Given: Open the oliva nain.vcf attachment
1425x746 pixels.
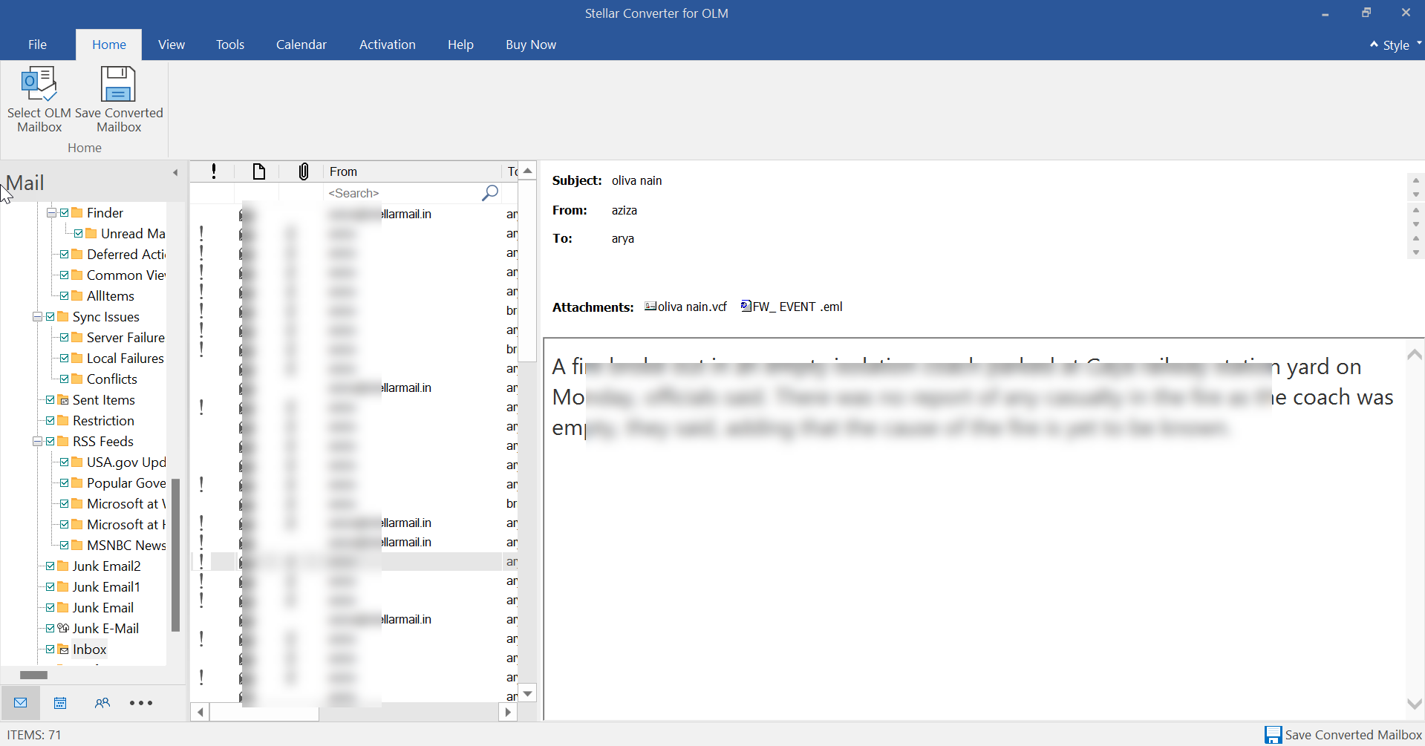Looking at the screenshot, I should pyautogui.click(x=685, y=307).
